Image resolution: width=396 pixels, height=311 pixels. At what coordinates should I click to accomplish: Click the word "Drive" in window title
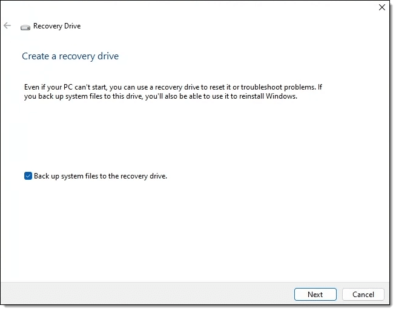tap(72, 26)
